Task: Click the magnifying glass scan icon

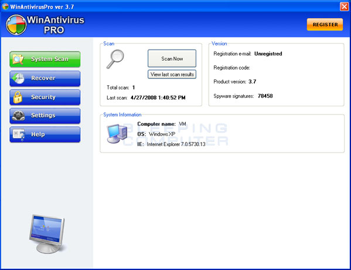Action: pos(115,59)
